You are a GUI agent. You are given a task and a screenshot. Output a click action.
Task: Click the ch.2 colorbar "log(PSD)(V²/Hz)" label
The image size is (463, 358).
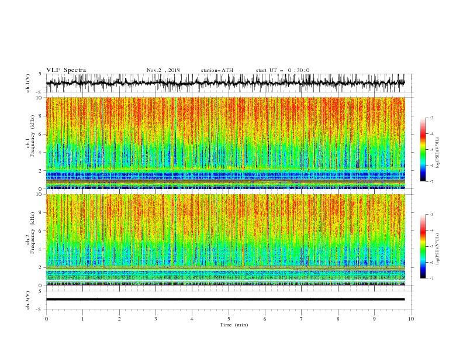[438, 249]
